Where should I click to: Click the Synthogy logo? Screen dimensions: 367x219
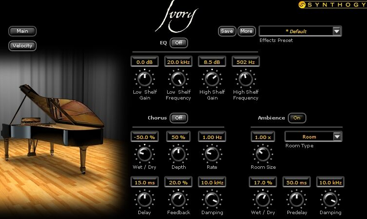click(x=333, y=5)
